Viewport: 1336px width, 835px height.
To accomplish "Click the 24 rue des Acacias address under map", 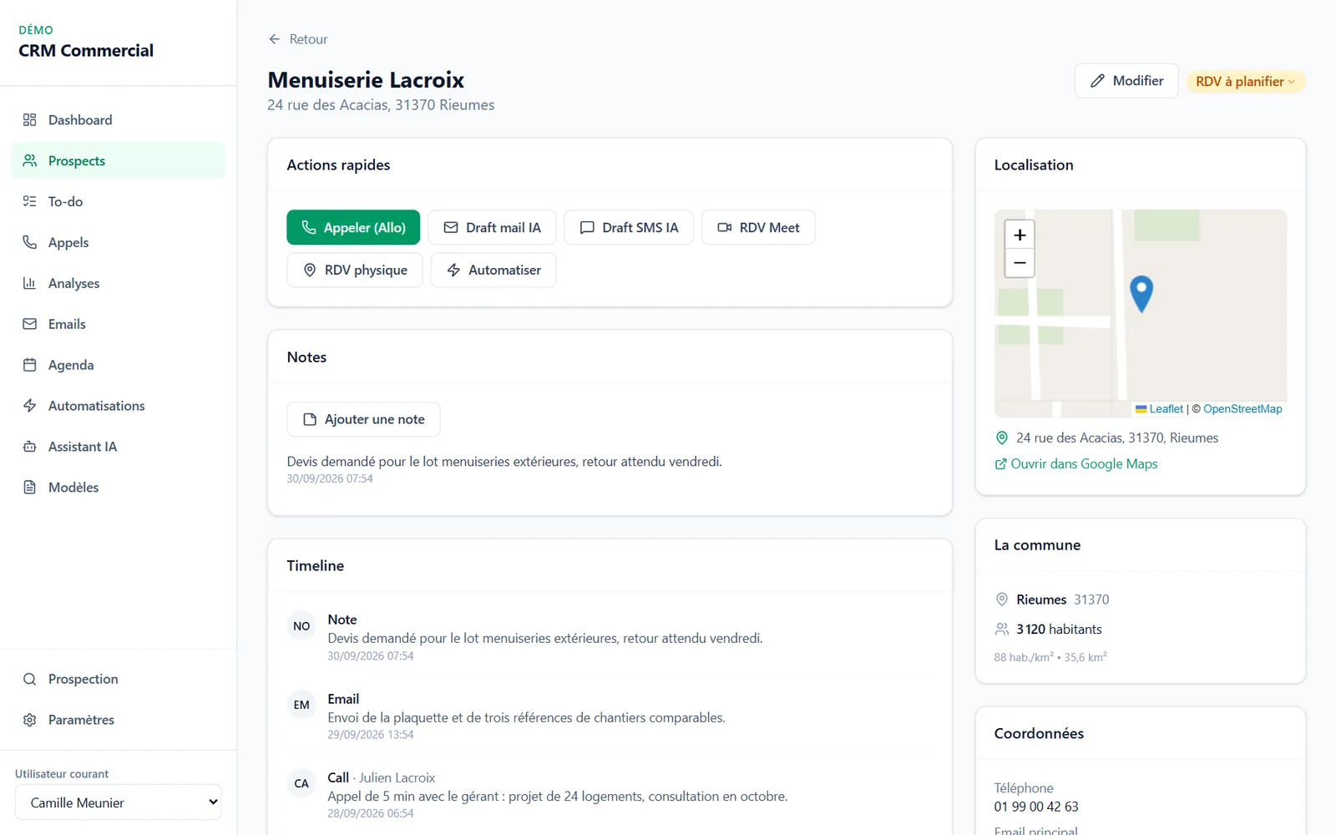I will click(1117, 438).
